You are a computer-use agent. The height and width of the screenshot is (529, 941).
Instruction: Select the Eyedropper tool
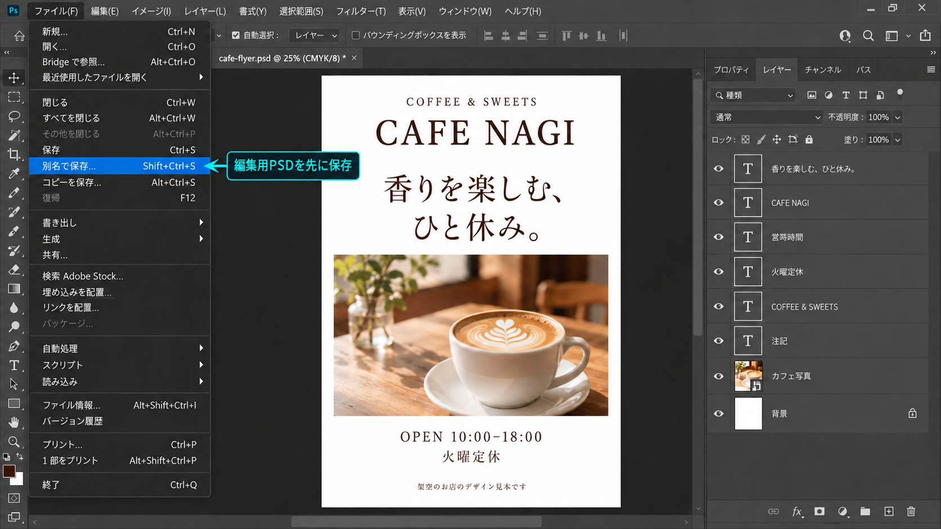[14, 173]
